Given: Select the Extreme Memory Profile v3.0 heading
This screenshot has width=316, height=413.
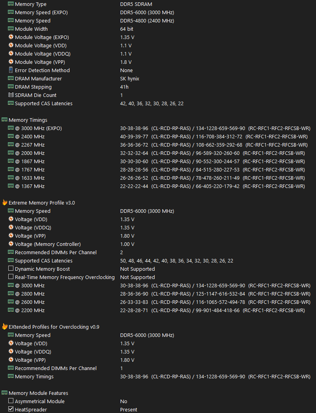Looking at the screenshot, I should click(x=41, y=203).
